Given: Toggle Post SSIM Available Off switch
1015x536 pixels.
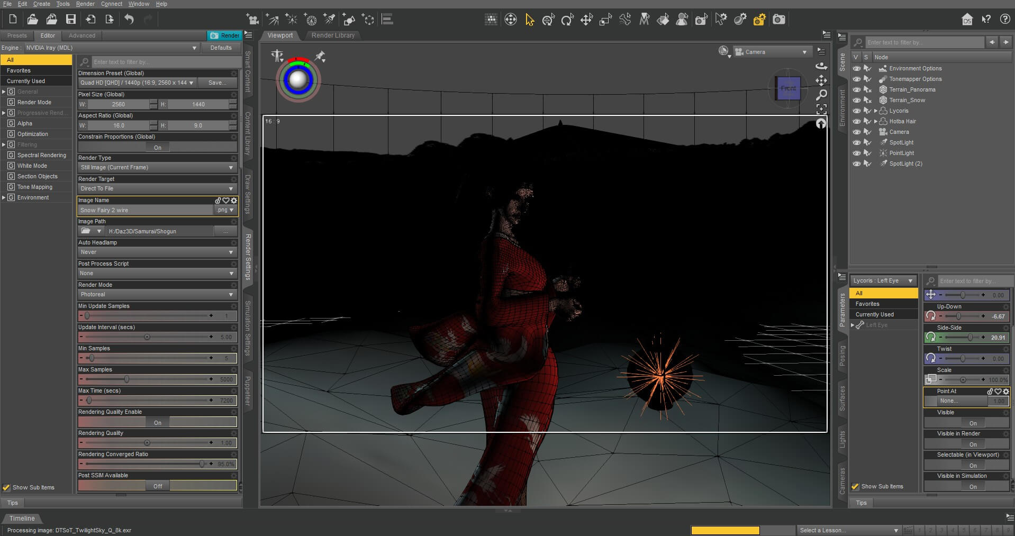Looking at the screenshot, I should click(x=157, y=486).
